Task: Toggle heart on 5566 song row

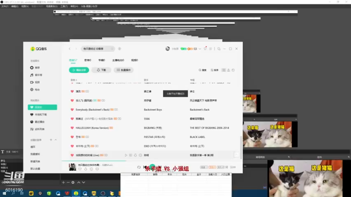Action: click(x=72, y=119)
